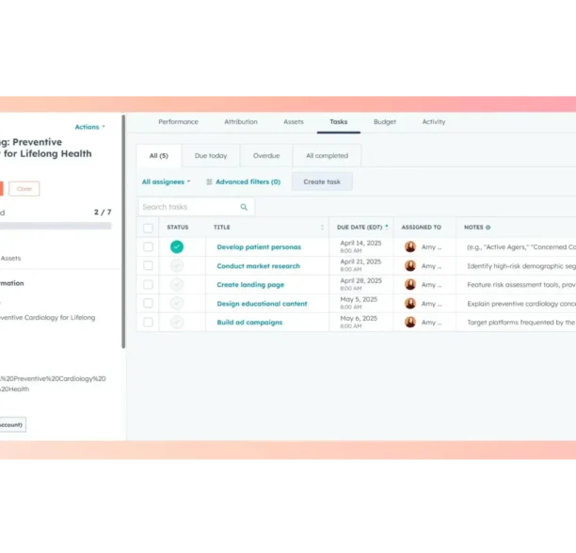Open avatar for Conduct market research assignee

(410, 265)
